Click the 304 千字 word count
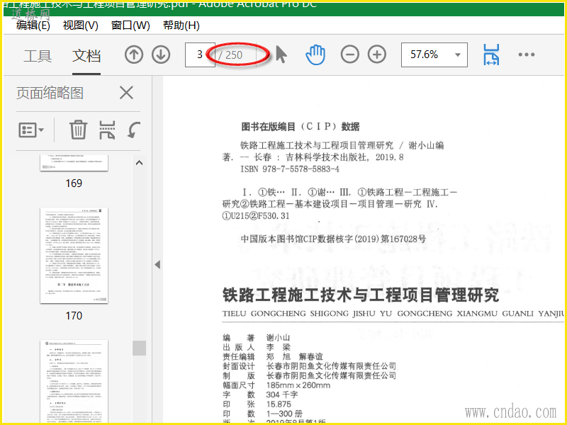 (x=282, y=395)
